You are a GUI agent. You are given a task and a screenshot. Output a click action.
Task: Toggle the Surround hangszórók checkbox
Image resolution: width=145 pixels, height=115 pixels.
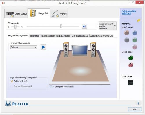(12, 86)
